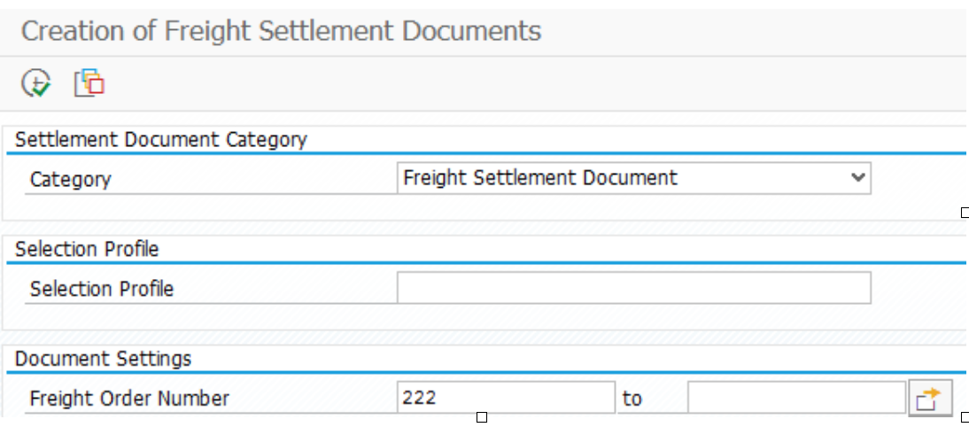Click the Freight Order Number label

point(129,399)
